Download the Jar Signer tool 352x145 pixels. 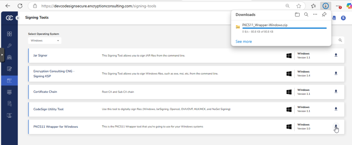(336, 55)
